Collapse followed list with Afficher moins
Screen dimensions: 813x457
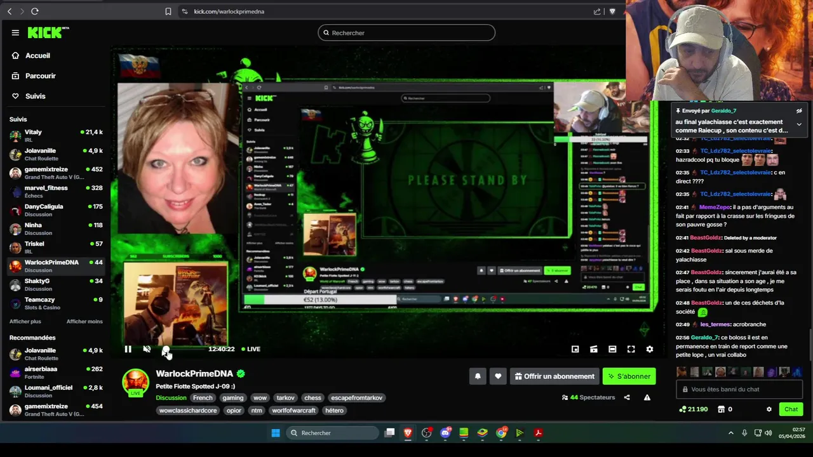pyautogui.click(x=84, y=322)
